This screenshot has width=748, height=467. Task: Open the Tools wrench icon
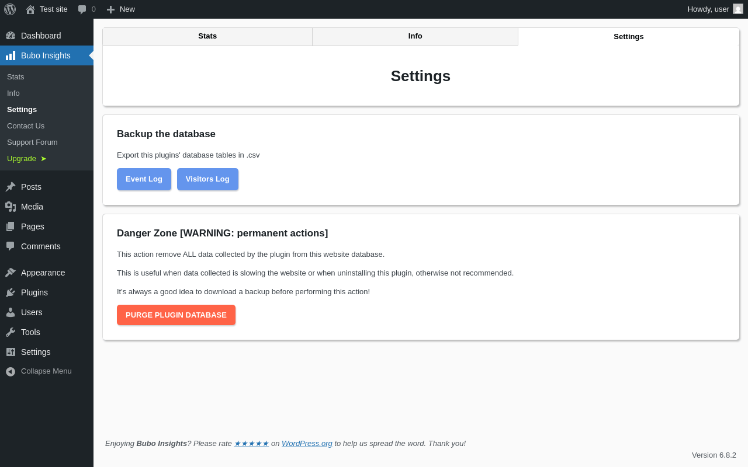tap(11, 332)
